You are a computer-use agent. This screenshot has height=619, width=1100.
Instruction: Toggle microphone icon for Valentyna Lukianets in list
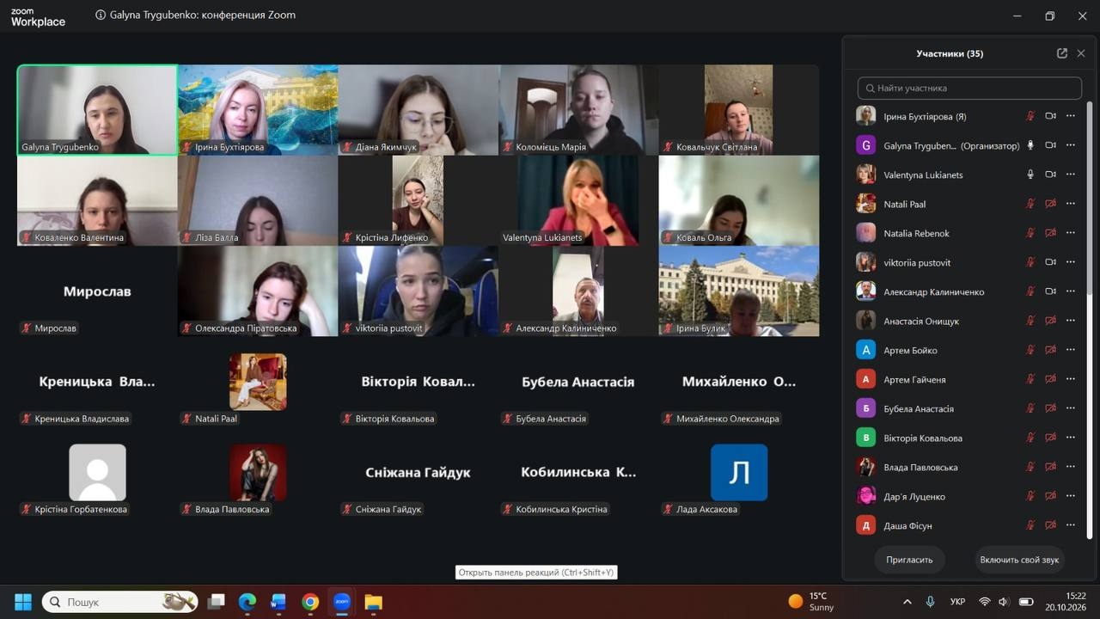point(1030,175)
